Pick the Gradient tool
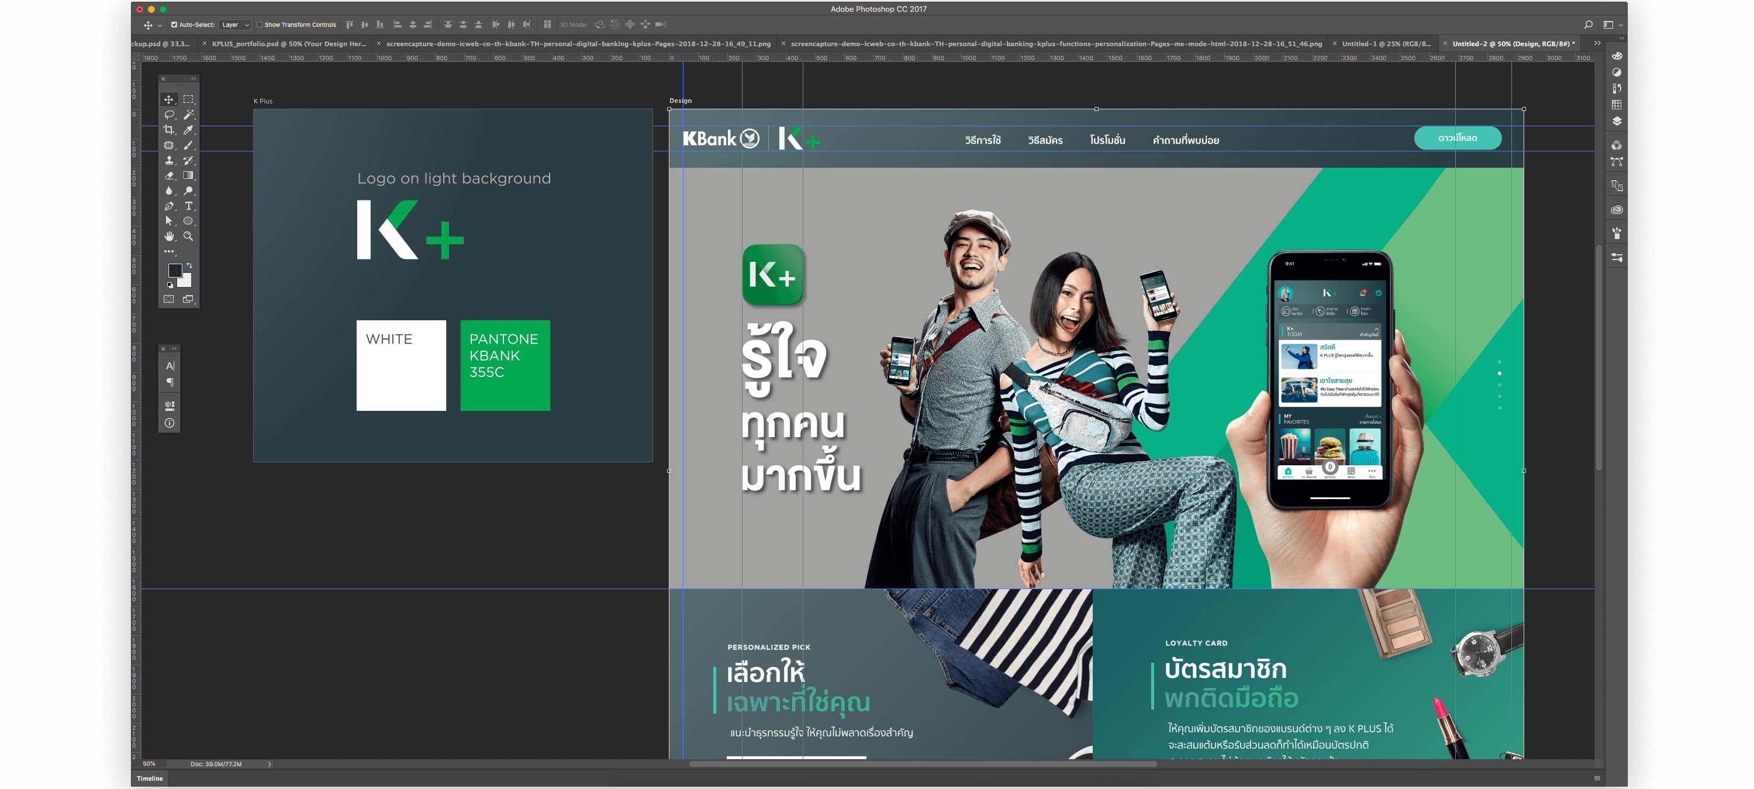1754x789 pixels. click(189, 175)
